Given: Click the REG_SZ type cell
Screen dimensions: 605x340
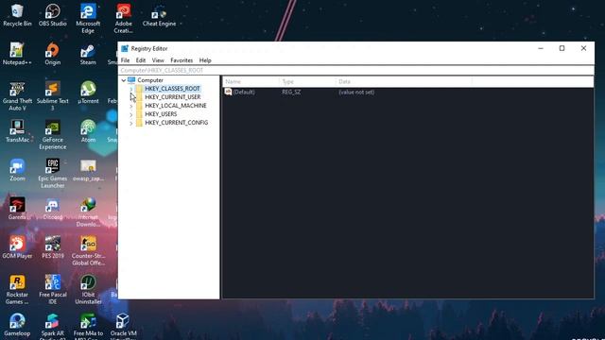Looking at the screenshot, I should 291,93.
